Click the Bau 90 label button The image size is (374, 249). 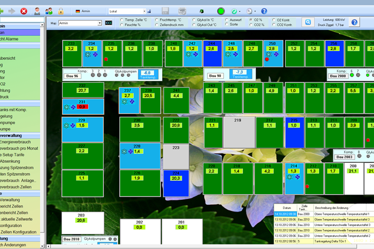click(215, 76)
